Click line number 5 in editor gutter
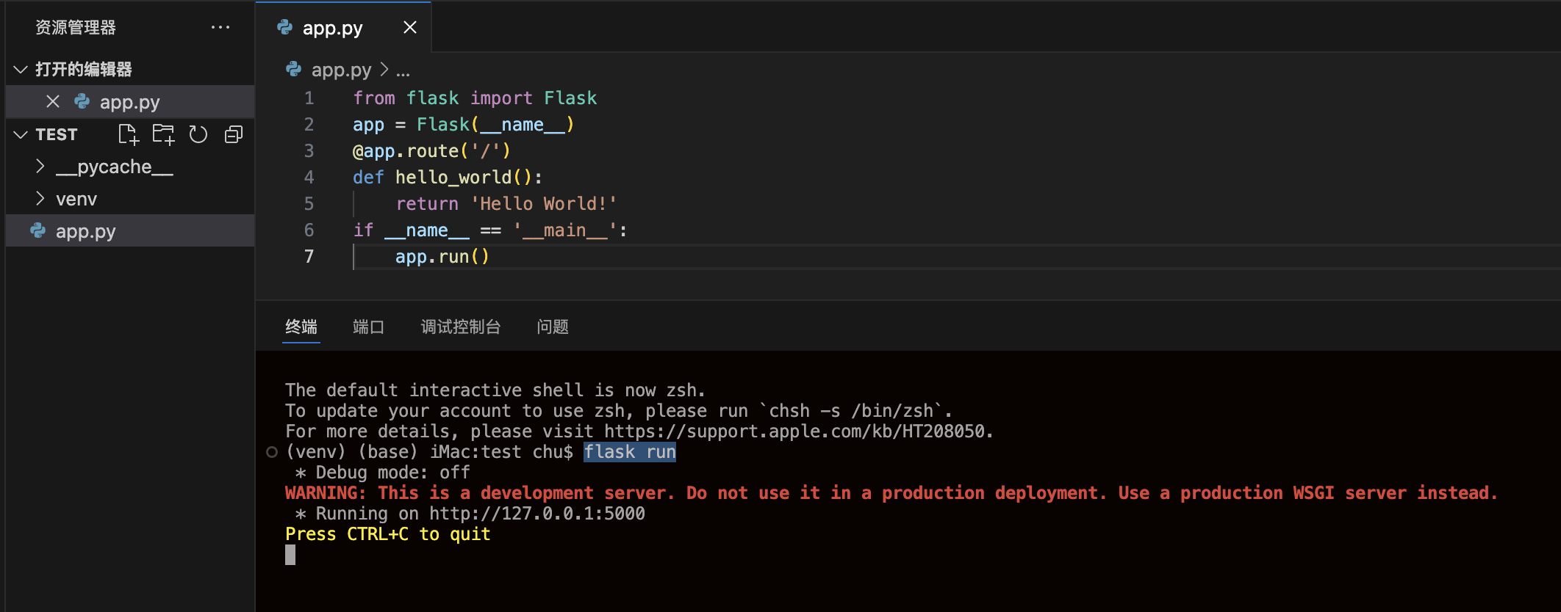1561x612 pixels. [309, 204]
